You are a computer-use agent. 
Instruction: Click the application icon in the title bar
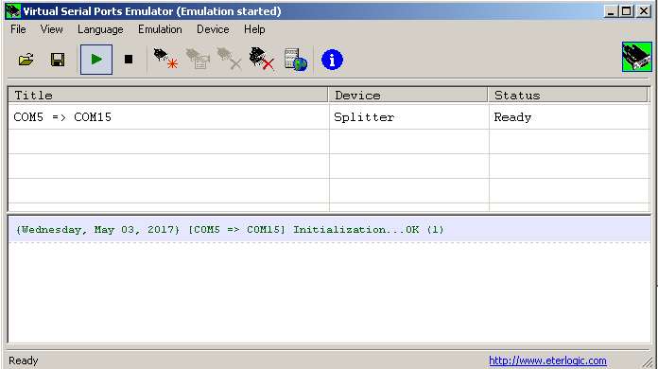(x=13, y=11)
